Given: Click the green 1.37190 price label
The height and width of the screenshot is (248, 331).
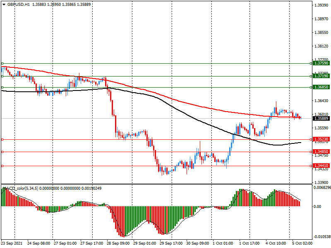Looking at the screenshot, I should [321, 76].
